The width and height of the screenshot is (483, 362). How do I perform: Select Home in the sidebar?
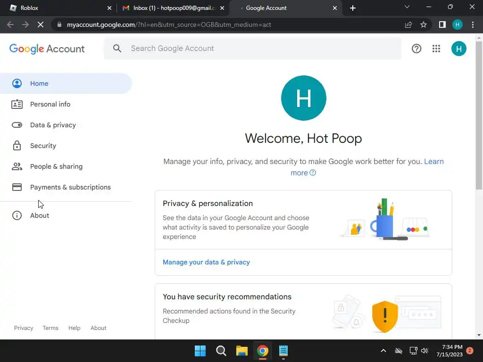66,83
